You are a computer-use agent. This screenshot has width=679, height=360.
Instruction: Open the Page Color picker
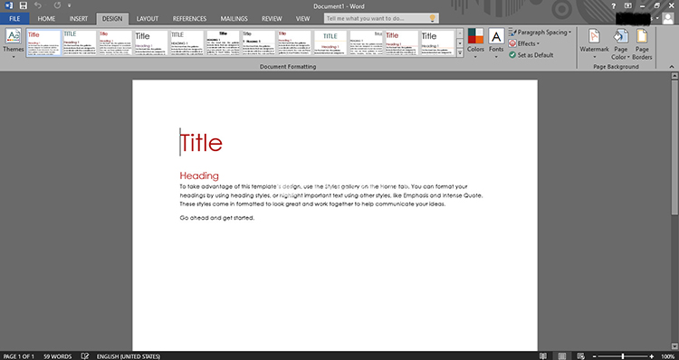(620, 44)
